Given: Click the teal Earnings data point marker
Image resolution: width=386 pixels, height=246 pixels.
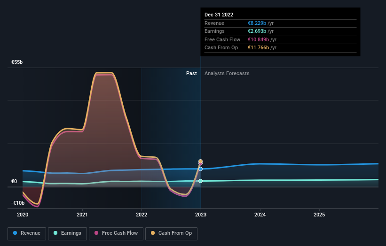Looking at the screenshot, I should click(201, 181).
